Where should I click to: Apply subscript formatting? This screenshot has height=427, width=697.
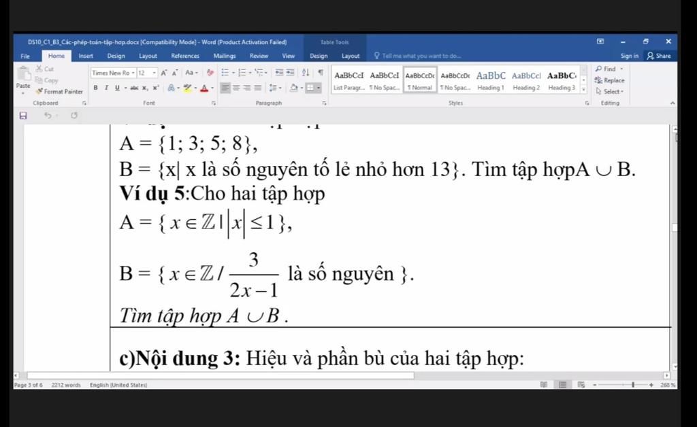point(145,88)
